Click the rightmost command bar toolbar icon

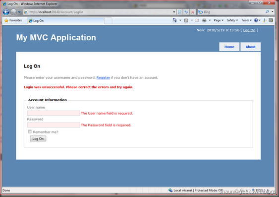pos(271,20)
